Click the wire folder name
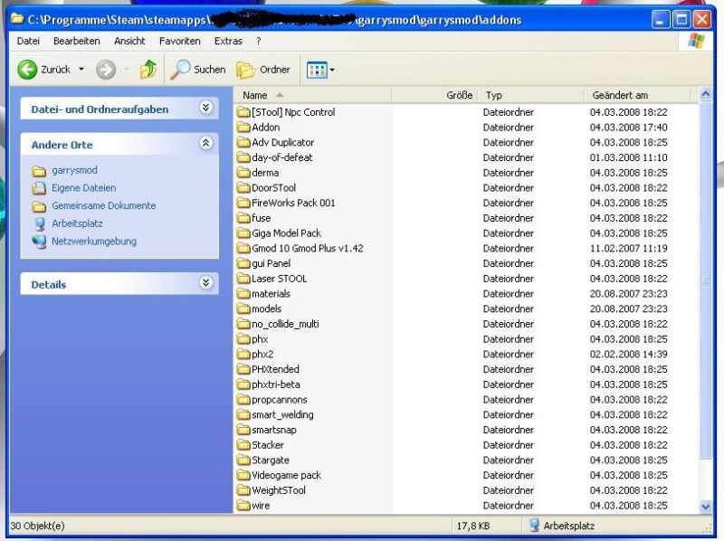The height and width of the screenshot is (541, 724). coord(261,506)
